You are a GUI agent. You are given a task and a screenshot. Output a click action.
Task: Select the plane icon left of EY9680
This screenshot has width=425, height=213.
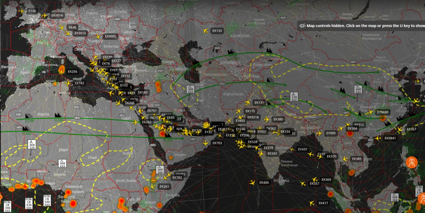[x=370, y=112]
